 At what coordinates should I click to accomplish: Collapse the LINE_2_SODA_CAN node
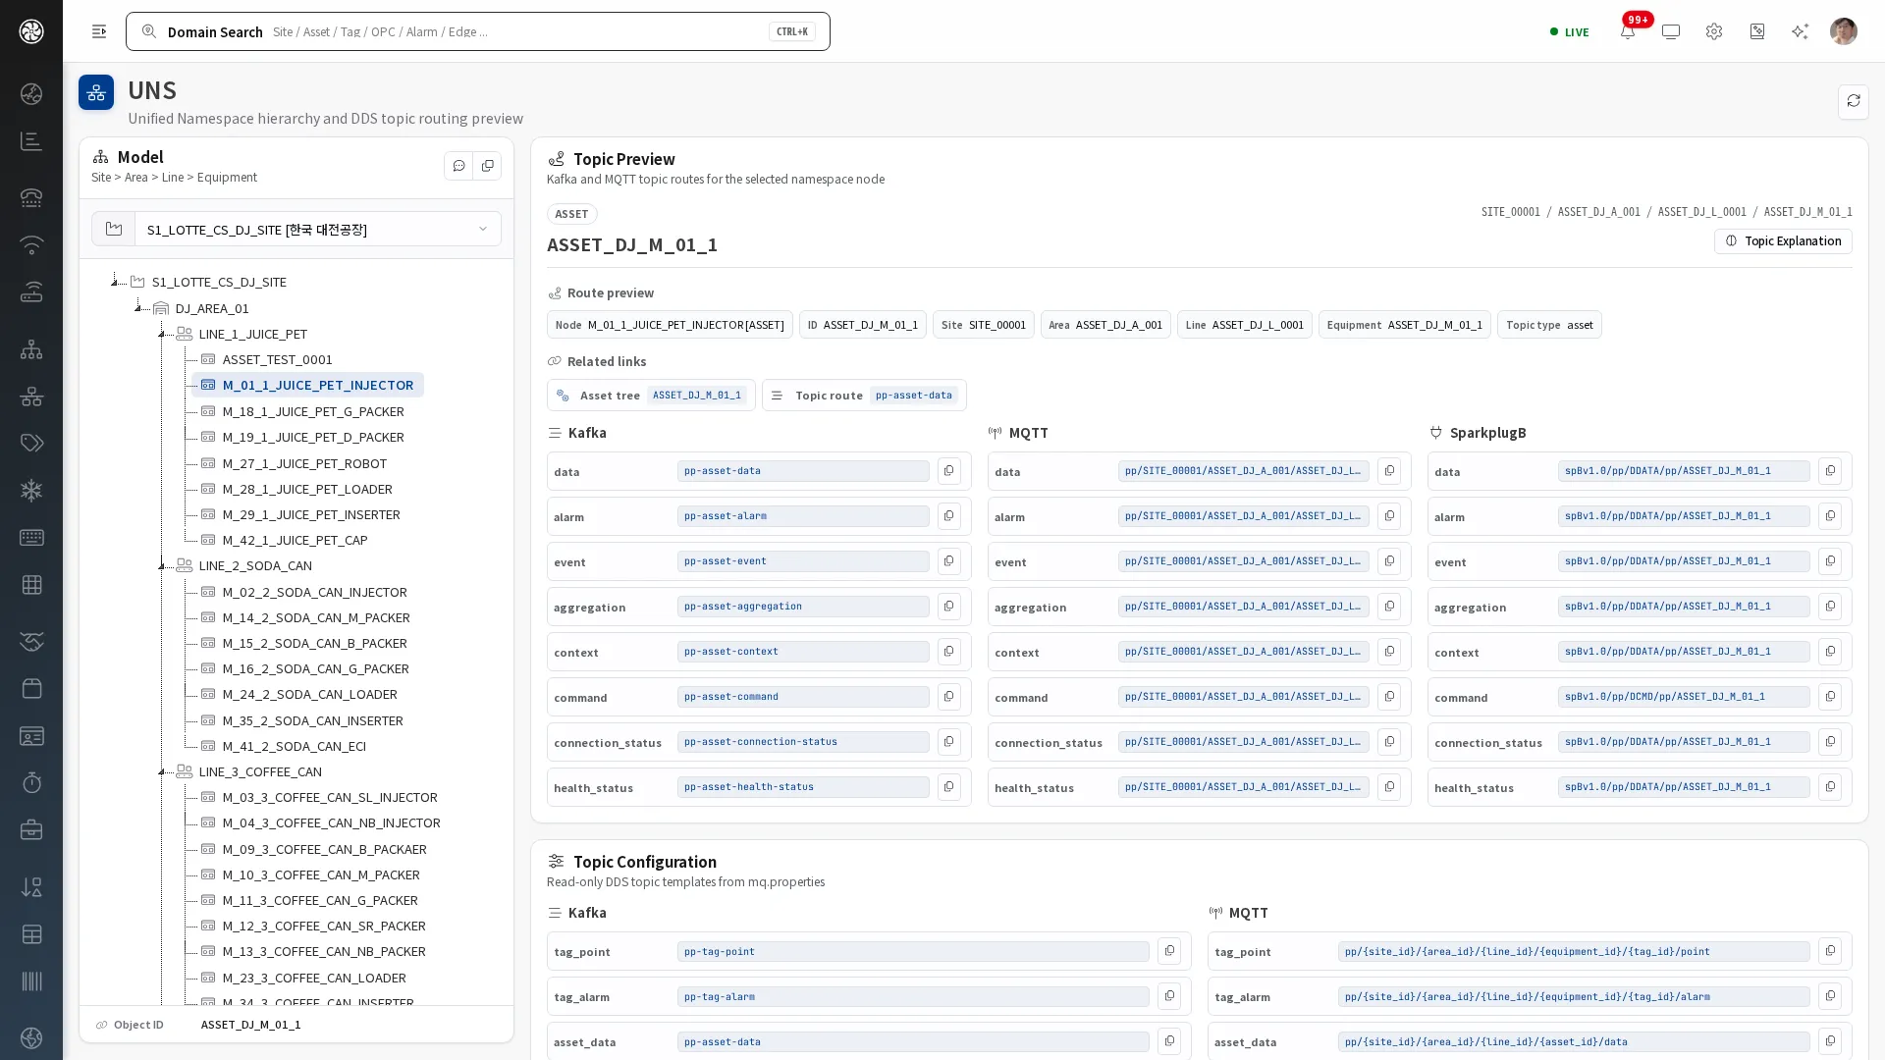(162, 565)
